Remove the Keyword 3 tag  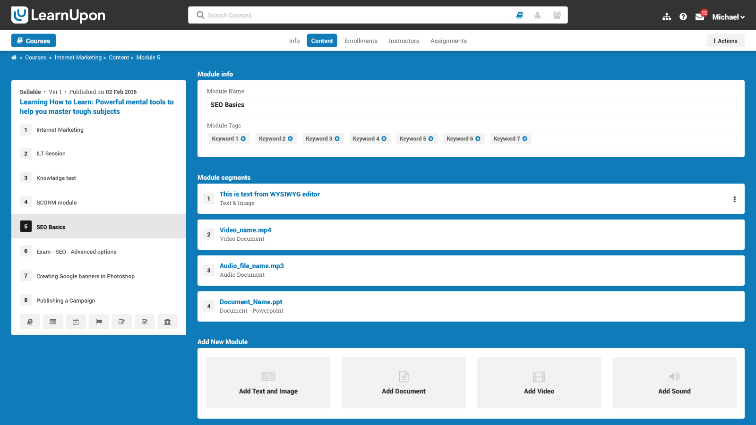pos(337,138)
